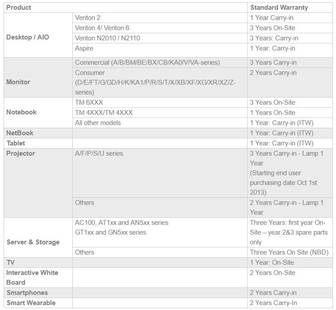This screenshot has height=310, width=336.
Task: Click the A/F/P/S/U series cell
Action: click(x=99, y=153)
